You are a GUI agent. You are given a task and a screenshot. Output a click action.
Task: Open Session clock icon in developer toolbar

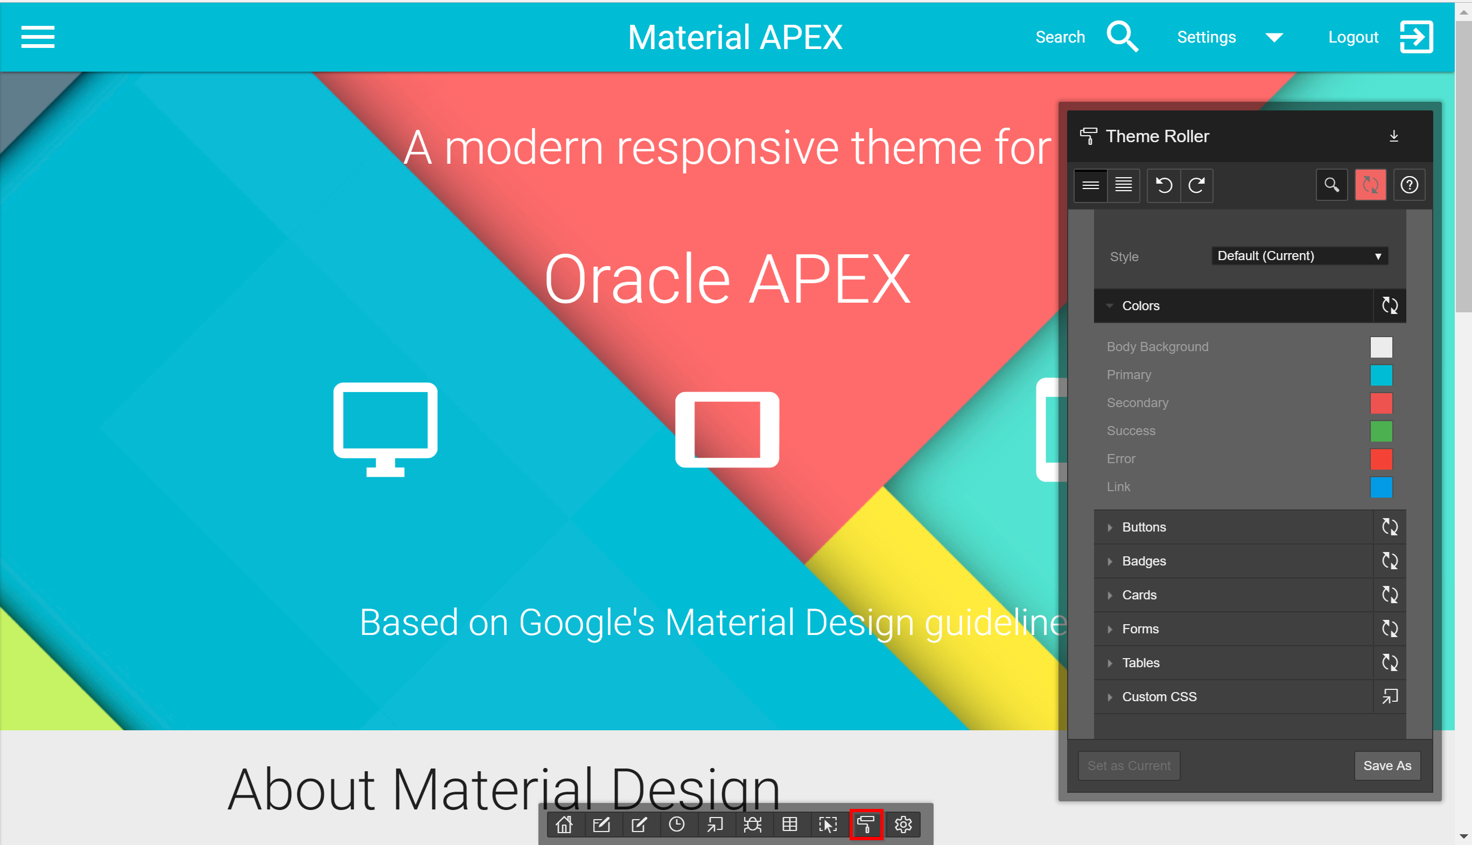click(677, 824)
